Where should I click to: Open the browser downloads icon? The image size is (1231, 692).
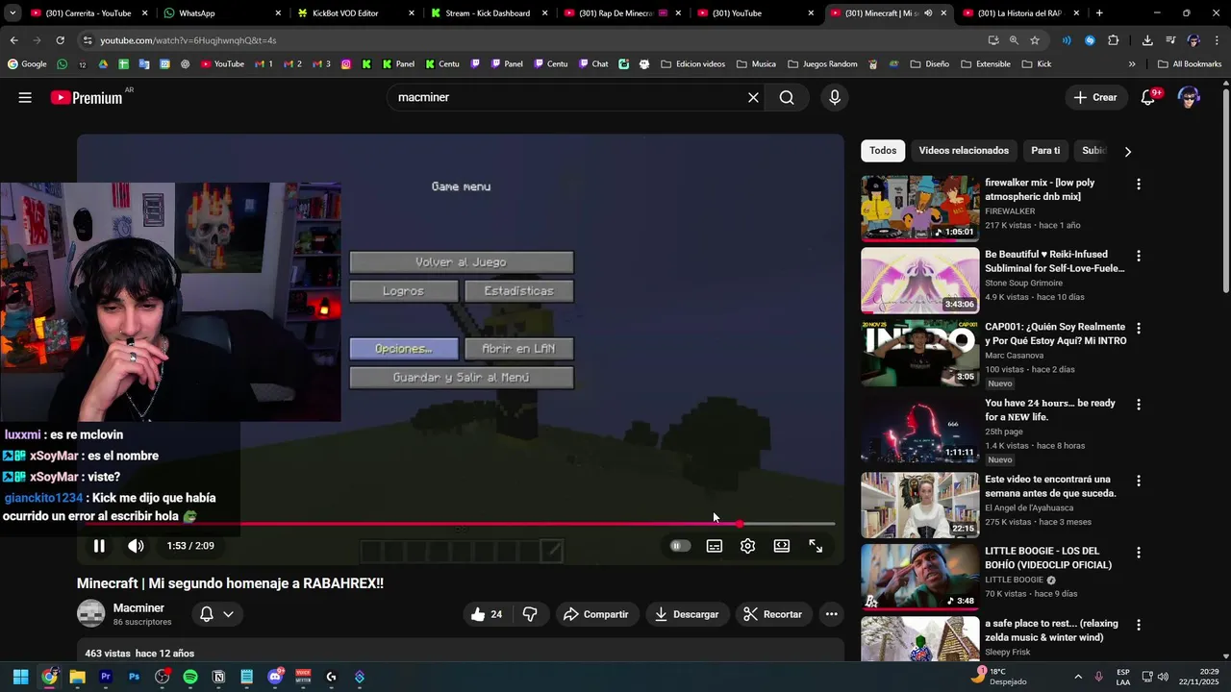(x=1147, y=40)
